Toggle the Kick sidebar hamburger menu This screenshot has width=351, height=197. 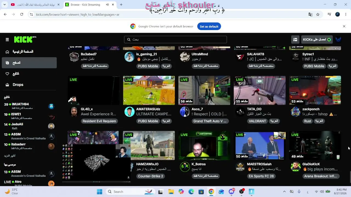7,40
